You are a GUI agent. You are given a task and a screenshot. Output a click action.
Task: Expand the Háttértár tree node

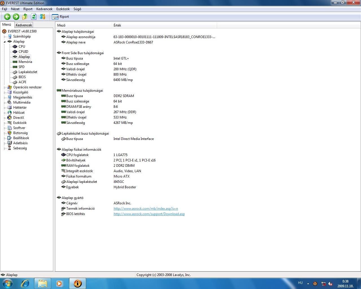coord(5,108)
